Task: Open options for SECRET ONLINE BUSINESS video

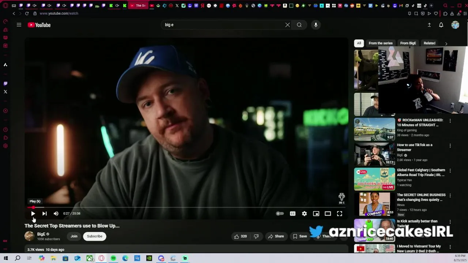Action: [450, 195]
